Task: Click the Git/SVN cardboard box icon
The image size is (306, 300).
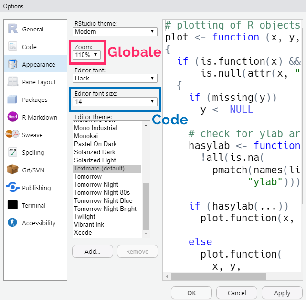Action: click(12, 169)
